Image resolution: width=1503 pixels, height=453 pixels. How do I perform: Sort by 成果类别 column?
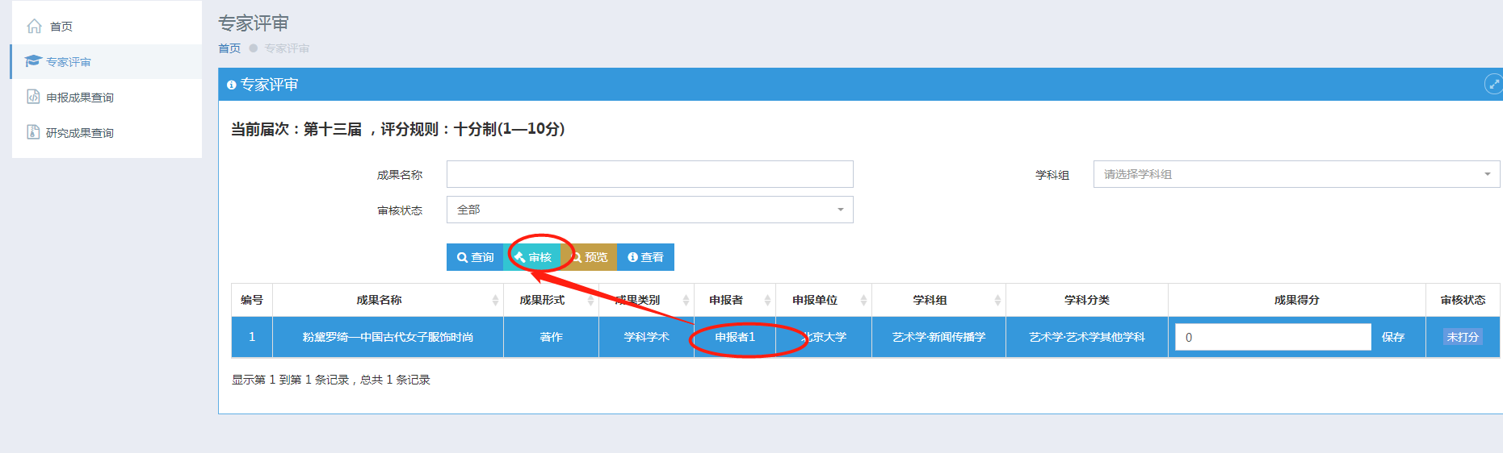[x=646, y=300]
